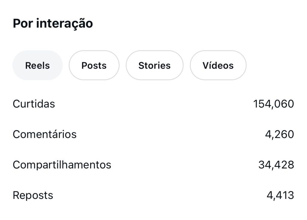Click the Compartilhamentos count 34,428

276,165
